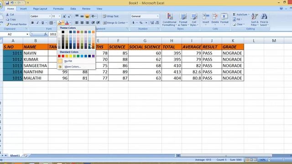Choose No Fill in color menu
292x164 pixels.
pos(76,61)
